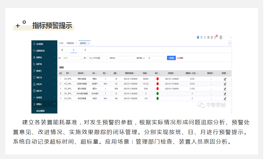Open trend chart for row 1 新鲜水消耗量
This screenshot has width=265, height=159.
click(225, 79)
